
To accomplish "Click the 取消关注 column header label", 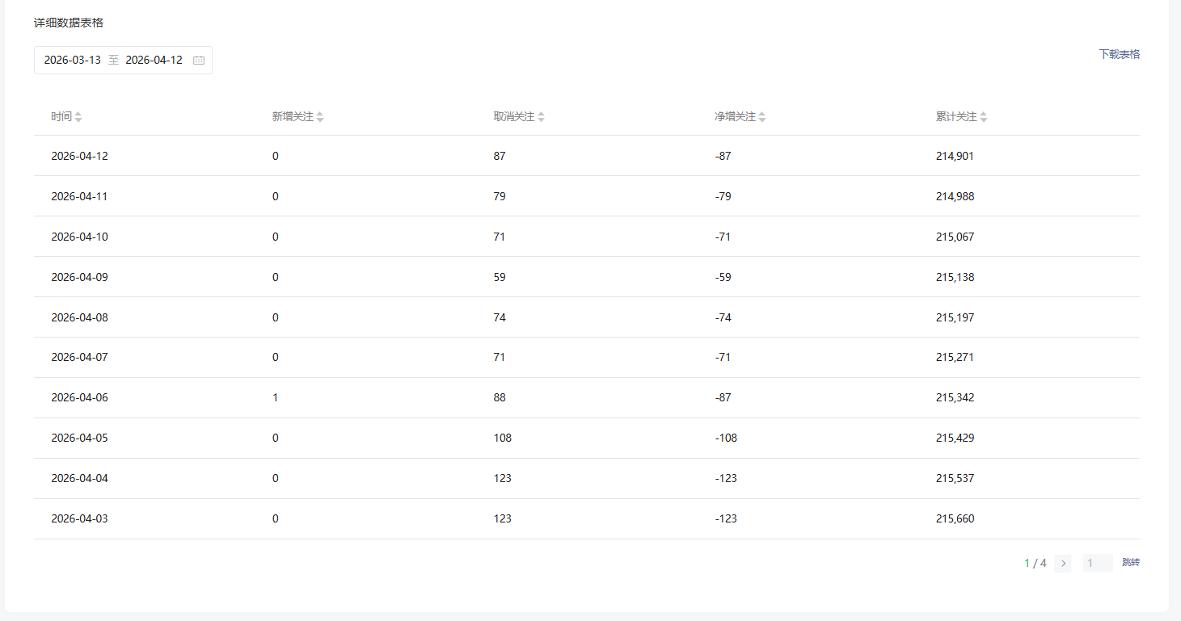I will coord(514,117).
